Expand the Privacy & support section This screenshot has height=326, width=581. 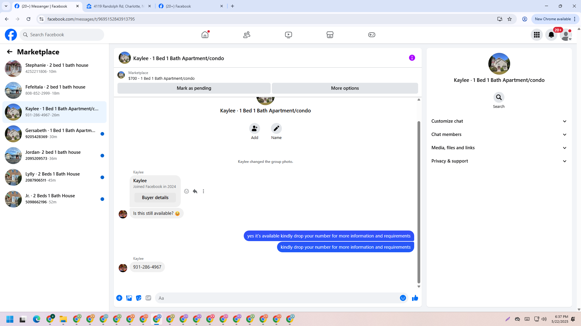tap(499, 161)
